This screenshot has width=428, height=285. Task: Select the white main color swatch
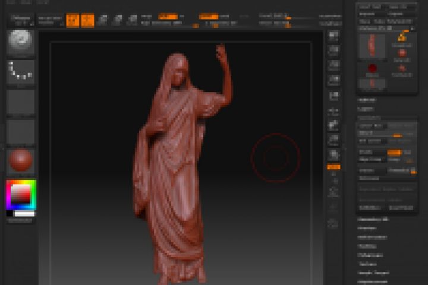pos(24,214)
